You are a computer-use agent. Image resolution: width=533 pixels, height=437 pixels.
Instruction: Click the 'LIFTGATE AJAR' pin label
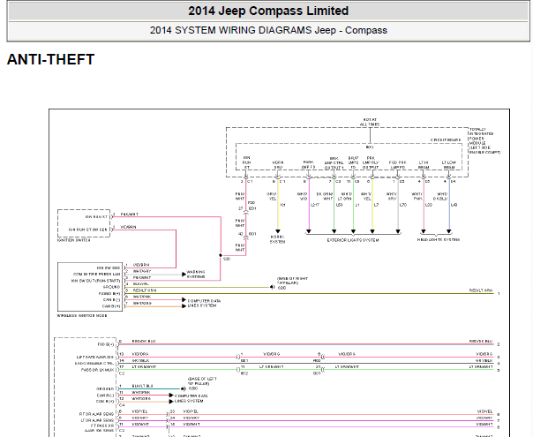coord(95,357)
